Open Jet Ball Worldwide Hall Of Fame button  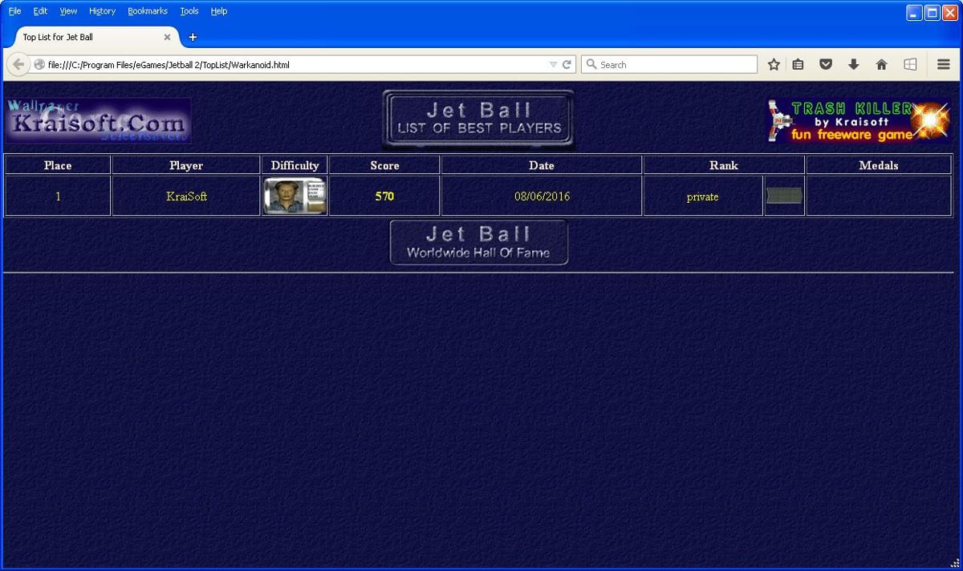[479, 242]
